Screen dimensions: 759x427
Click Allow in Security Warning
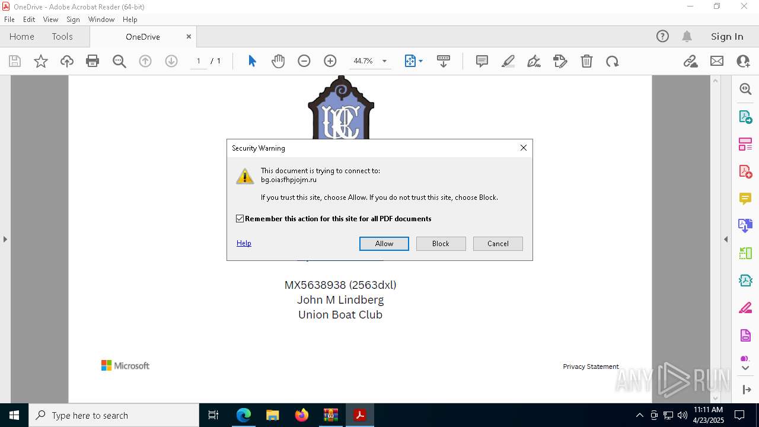[384, 244]
